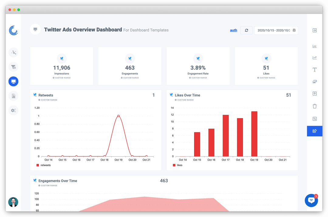Click the upload arrow icon in right panel

315,94
